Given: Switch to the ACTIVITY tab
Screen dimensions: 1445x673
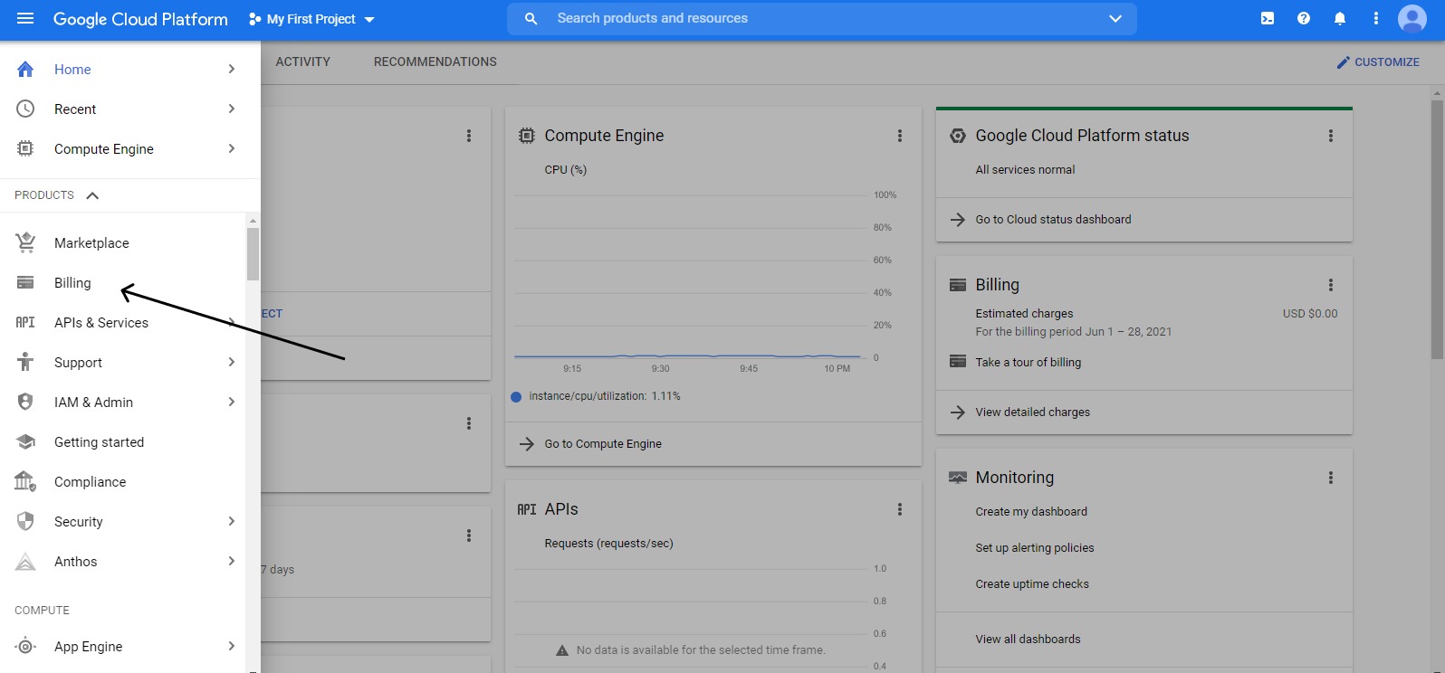Looking at the screenshot, I should [x=302, y=62].
